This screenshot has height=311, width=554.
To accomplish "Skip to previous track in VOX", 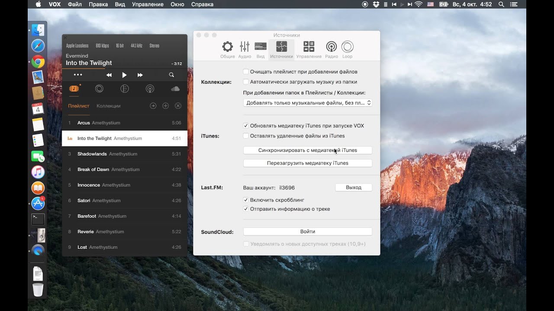I will coord(109,75).
